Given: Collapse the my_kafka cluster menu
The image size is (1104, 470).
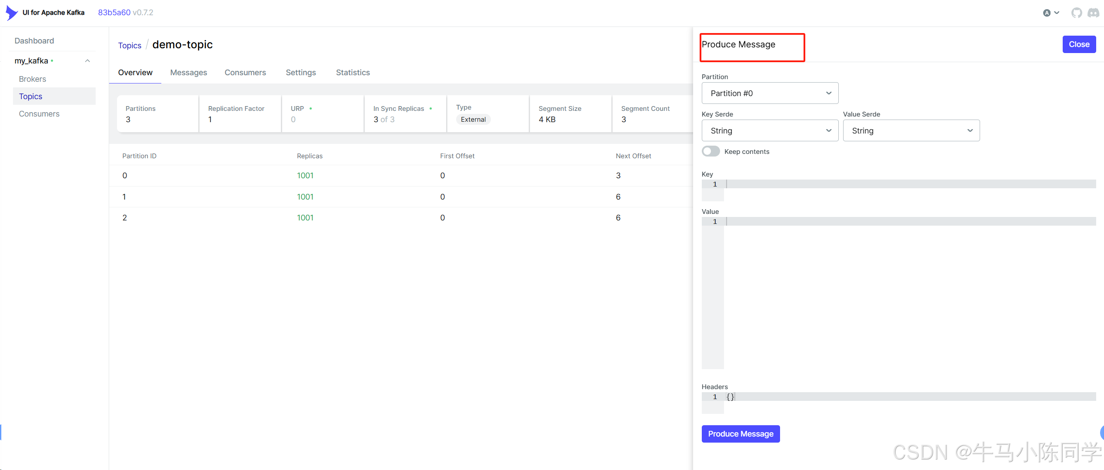Looking at the screenshot, I should 87,61.
